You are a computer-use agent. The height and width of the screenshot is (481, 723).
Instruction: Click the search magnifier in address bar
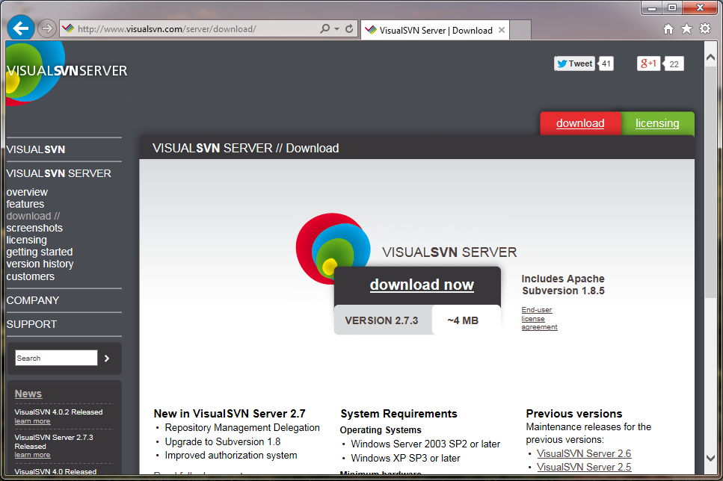(x=325, y=28)
